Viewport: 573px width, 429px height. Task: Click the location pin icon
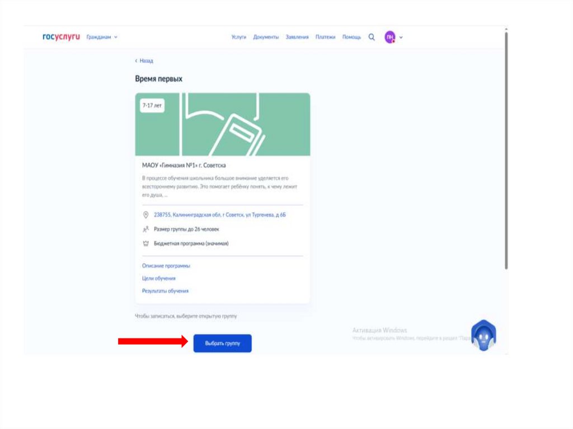tap(146, 215)
